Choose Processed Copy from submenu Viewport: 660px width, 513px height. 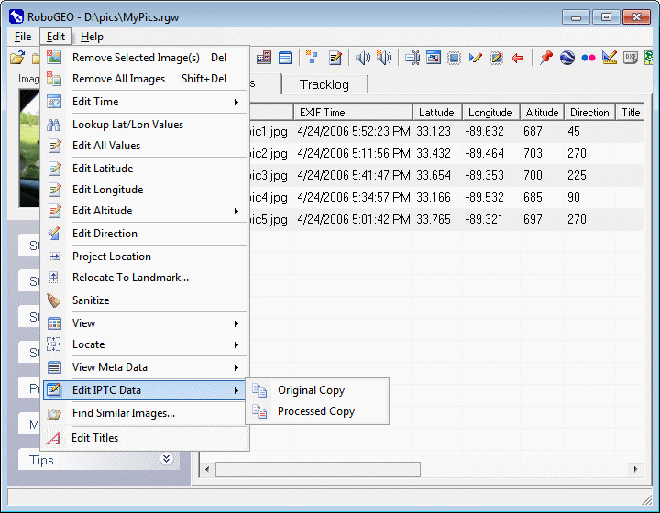tap(317, 411)
